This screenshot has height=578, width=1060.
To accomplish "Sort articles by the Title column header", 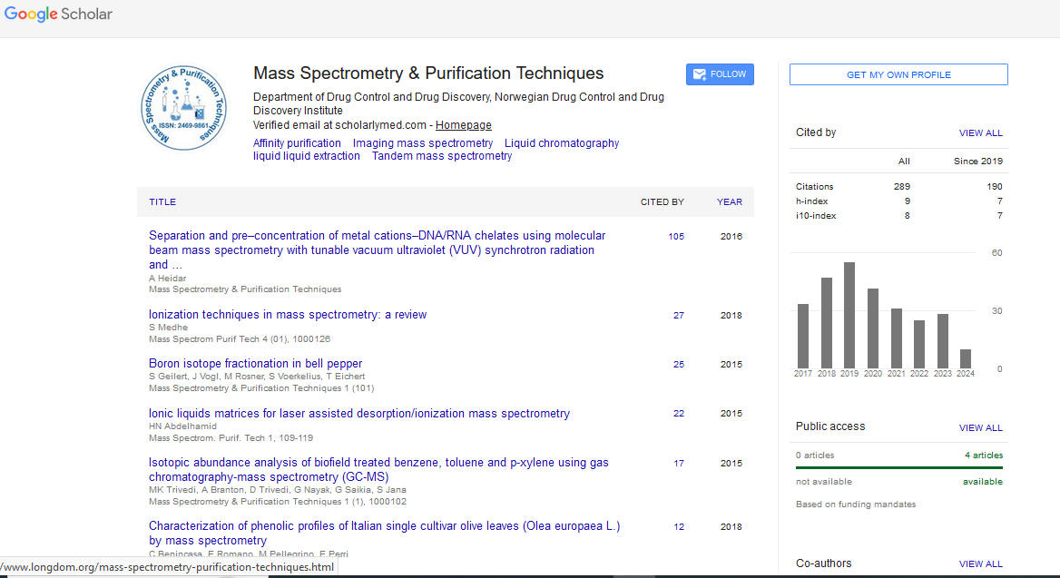I will pyautogui.click(x=162, y=202).
